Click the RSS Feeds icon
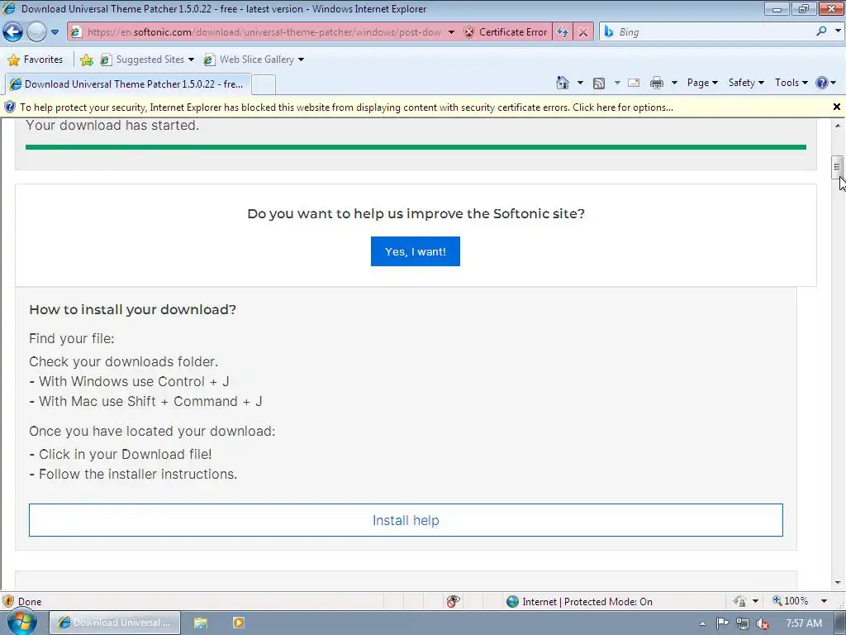The width and height of the screenshot is (846, 635). point(599,84)
